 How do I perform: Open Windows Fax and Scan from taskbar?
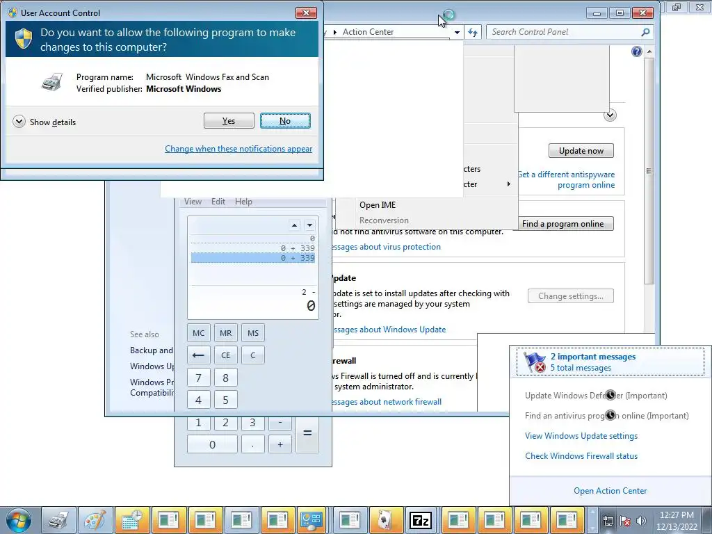(58, 520)
